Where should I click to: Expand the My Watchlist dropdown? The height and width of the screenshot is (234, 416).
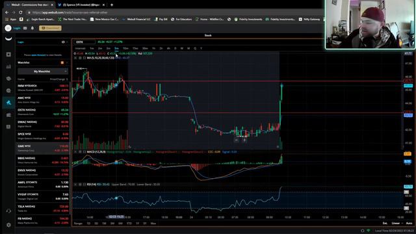(43, 71)
